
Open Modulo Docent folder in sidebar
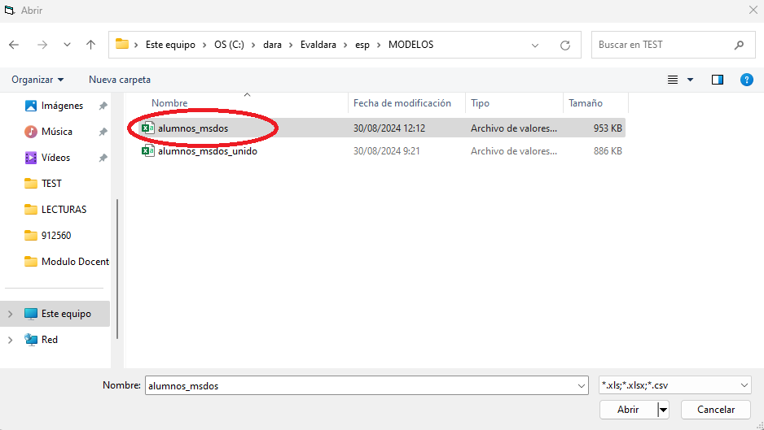(75, 262)
